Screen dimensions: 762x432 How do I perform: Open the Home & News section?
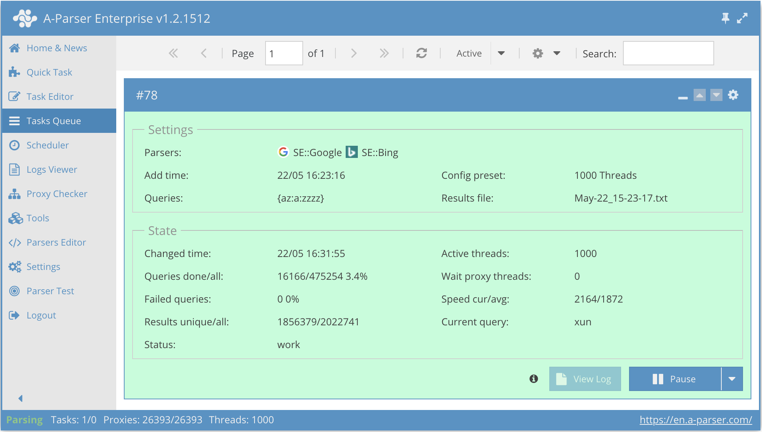tap(56, 48)
